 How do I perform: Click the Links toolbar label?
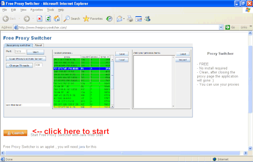pyautogui.click(x=244, y=27)
